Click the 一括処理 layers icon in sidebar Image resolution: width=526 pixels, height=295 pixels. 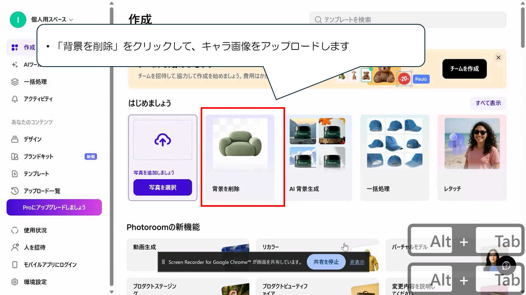pos(15,82)
